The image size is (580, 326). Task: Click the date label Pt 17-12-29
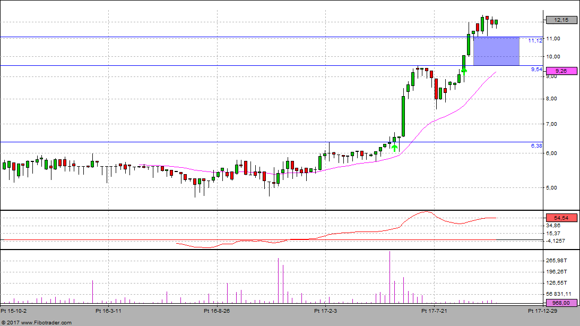click(x=542, y=311)
